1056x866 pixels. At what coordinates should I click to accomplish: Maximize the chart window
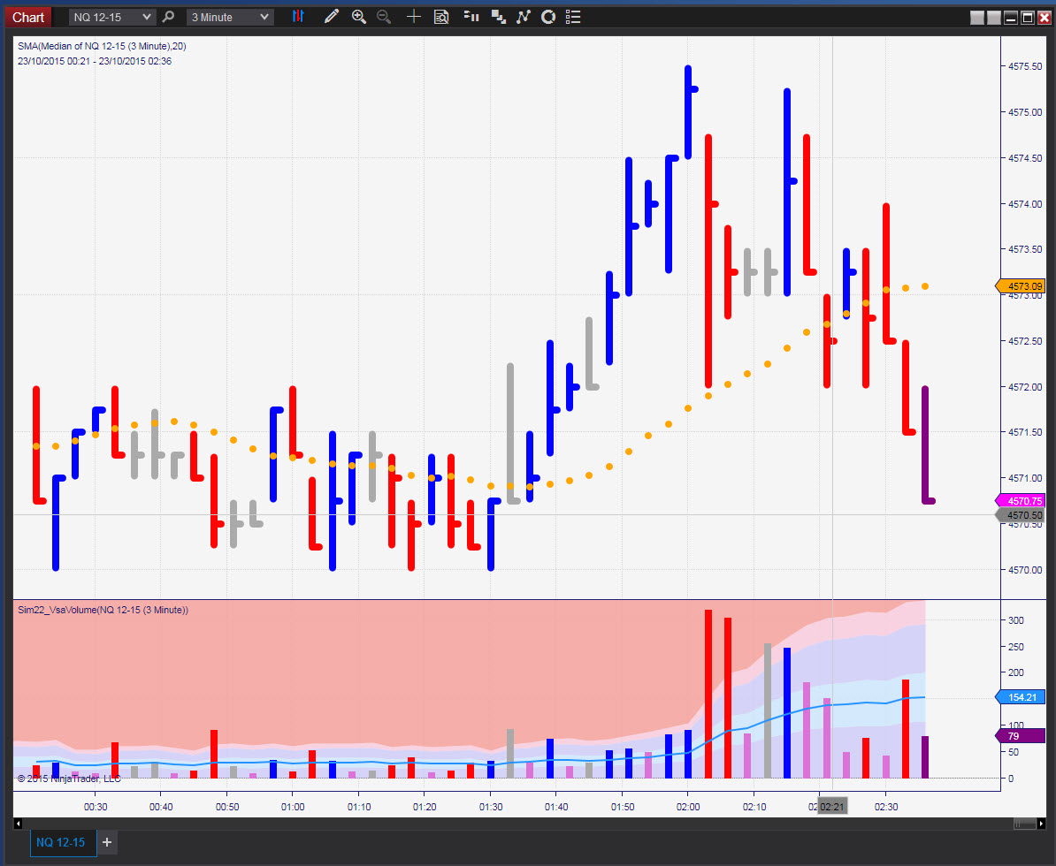click(1028, 18)
